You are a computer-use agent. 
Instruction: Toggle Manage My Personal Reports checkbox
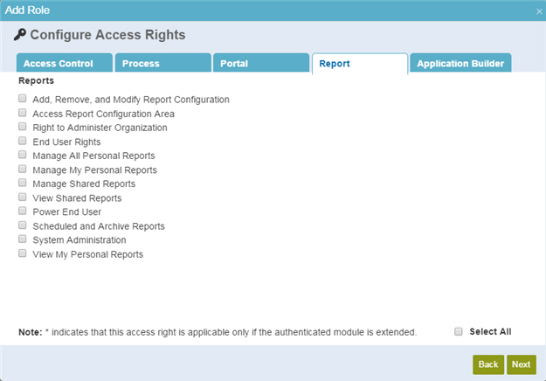click(x=23, y=169)
